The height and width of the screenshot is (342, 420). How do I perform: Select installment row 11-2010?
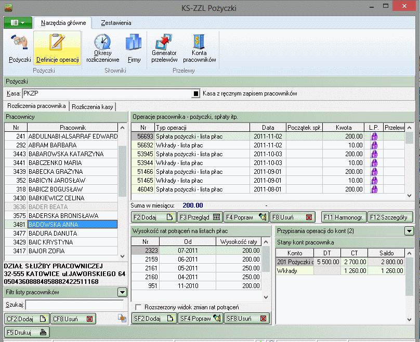(x=196, y=286)
